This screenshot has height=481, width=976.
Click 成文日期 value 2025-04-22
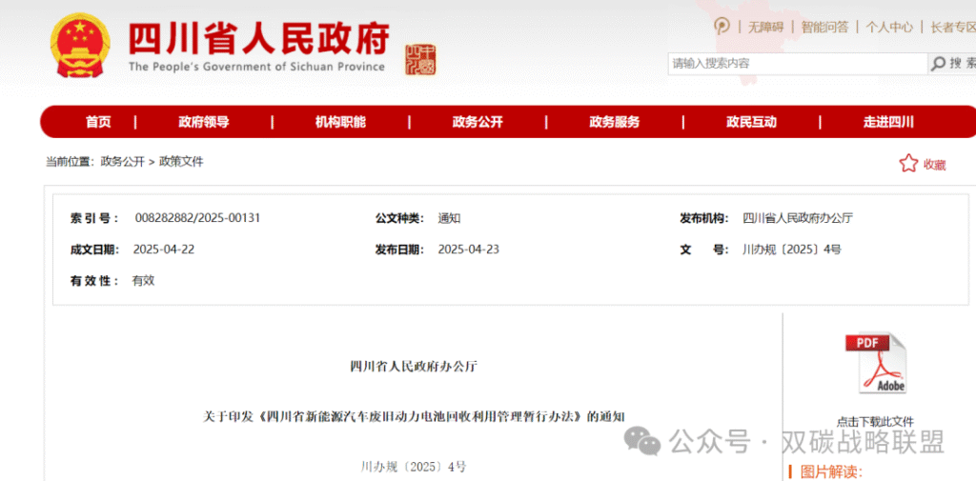[164, 250]
